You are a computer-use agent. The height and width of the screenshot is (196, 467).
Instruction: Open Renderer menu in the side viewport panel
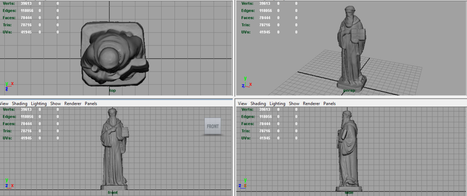pyautogui.click(x=311, y=103)
